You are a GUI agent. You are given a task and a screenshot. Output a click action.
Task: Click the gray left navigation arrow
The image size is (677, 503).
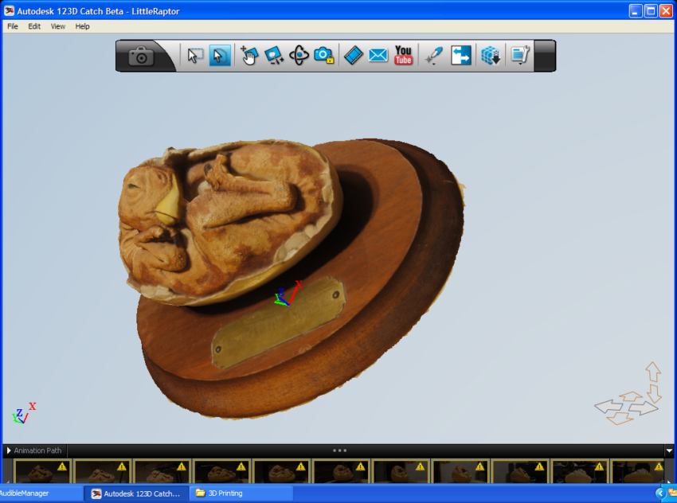coord(608,408)
